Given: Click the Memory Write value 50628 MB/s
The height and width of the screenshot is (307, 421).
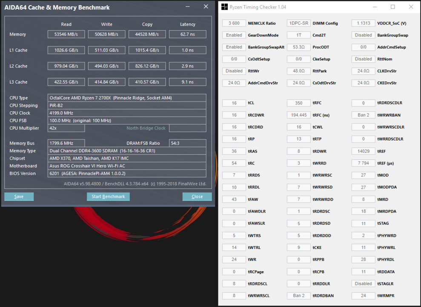Looking at the screenshot, I should (106, 34).
